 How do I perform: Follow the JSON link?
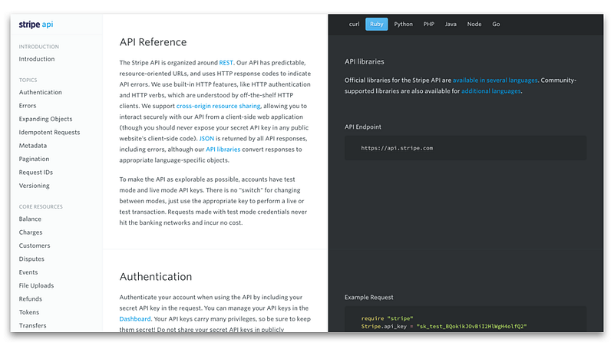coord(206,139)
